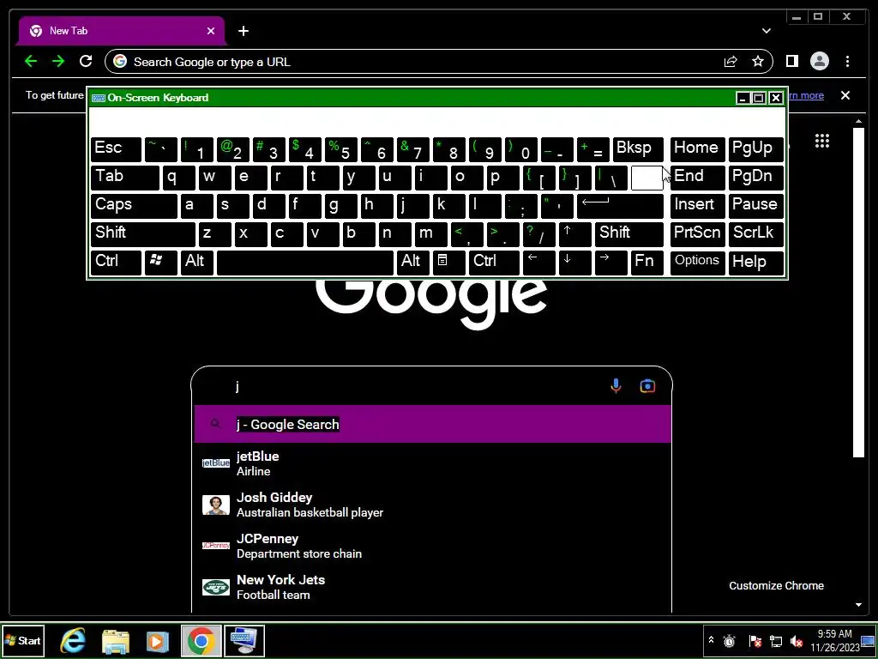Bookmark this tab with the star icon

point(758,62)
